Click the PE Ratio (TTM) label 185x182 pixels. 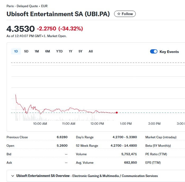[x=156, y=154]
